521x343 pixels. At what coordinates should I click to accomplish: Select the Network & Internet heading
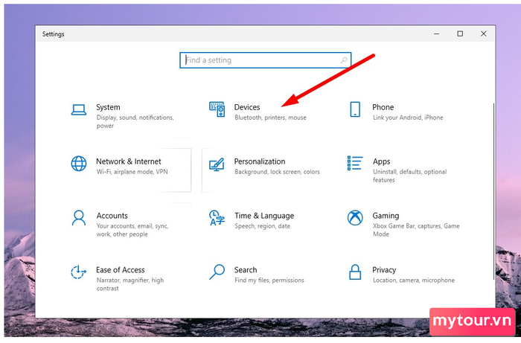129,161
